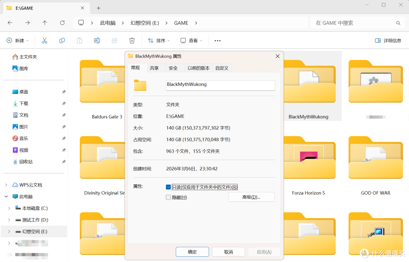Open the 排序 sort dropdown
The height and width of the screenshot is (262, 409).
[159, 41]
